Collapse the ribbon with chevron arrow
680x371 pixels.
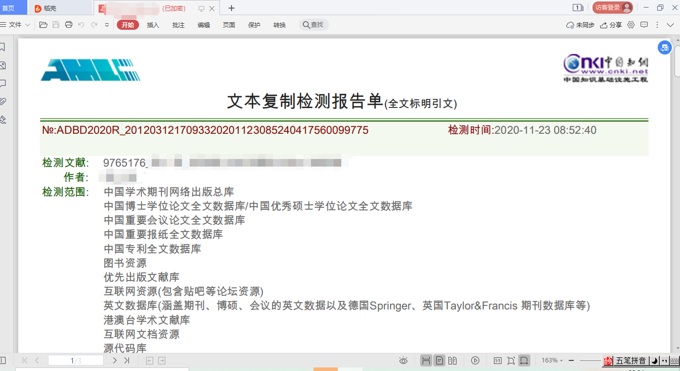click(x=670, y=25)
